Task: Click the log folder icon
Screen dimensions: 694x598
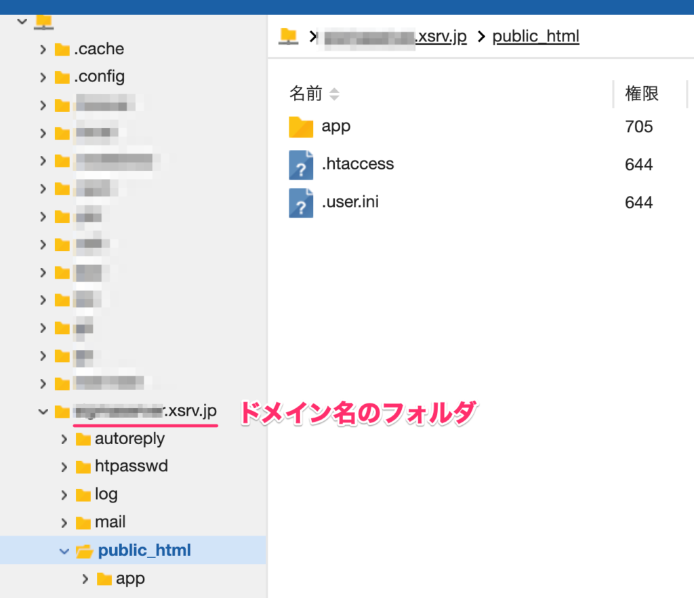Action: pyautogui.click(x=83, y=496)
